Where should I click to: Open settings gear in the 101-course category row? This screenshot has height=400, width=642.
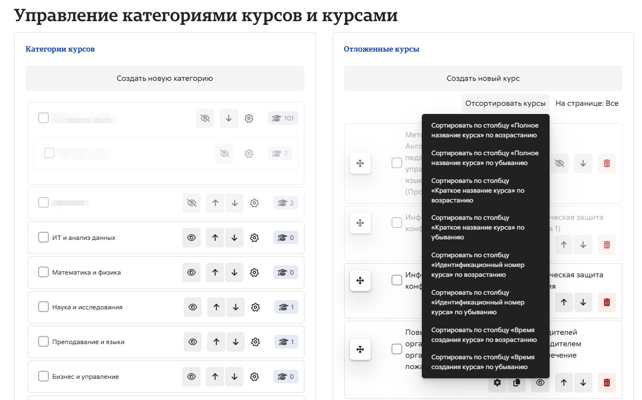coord(249,118)
